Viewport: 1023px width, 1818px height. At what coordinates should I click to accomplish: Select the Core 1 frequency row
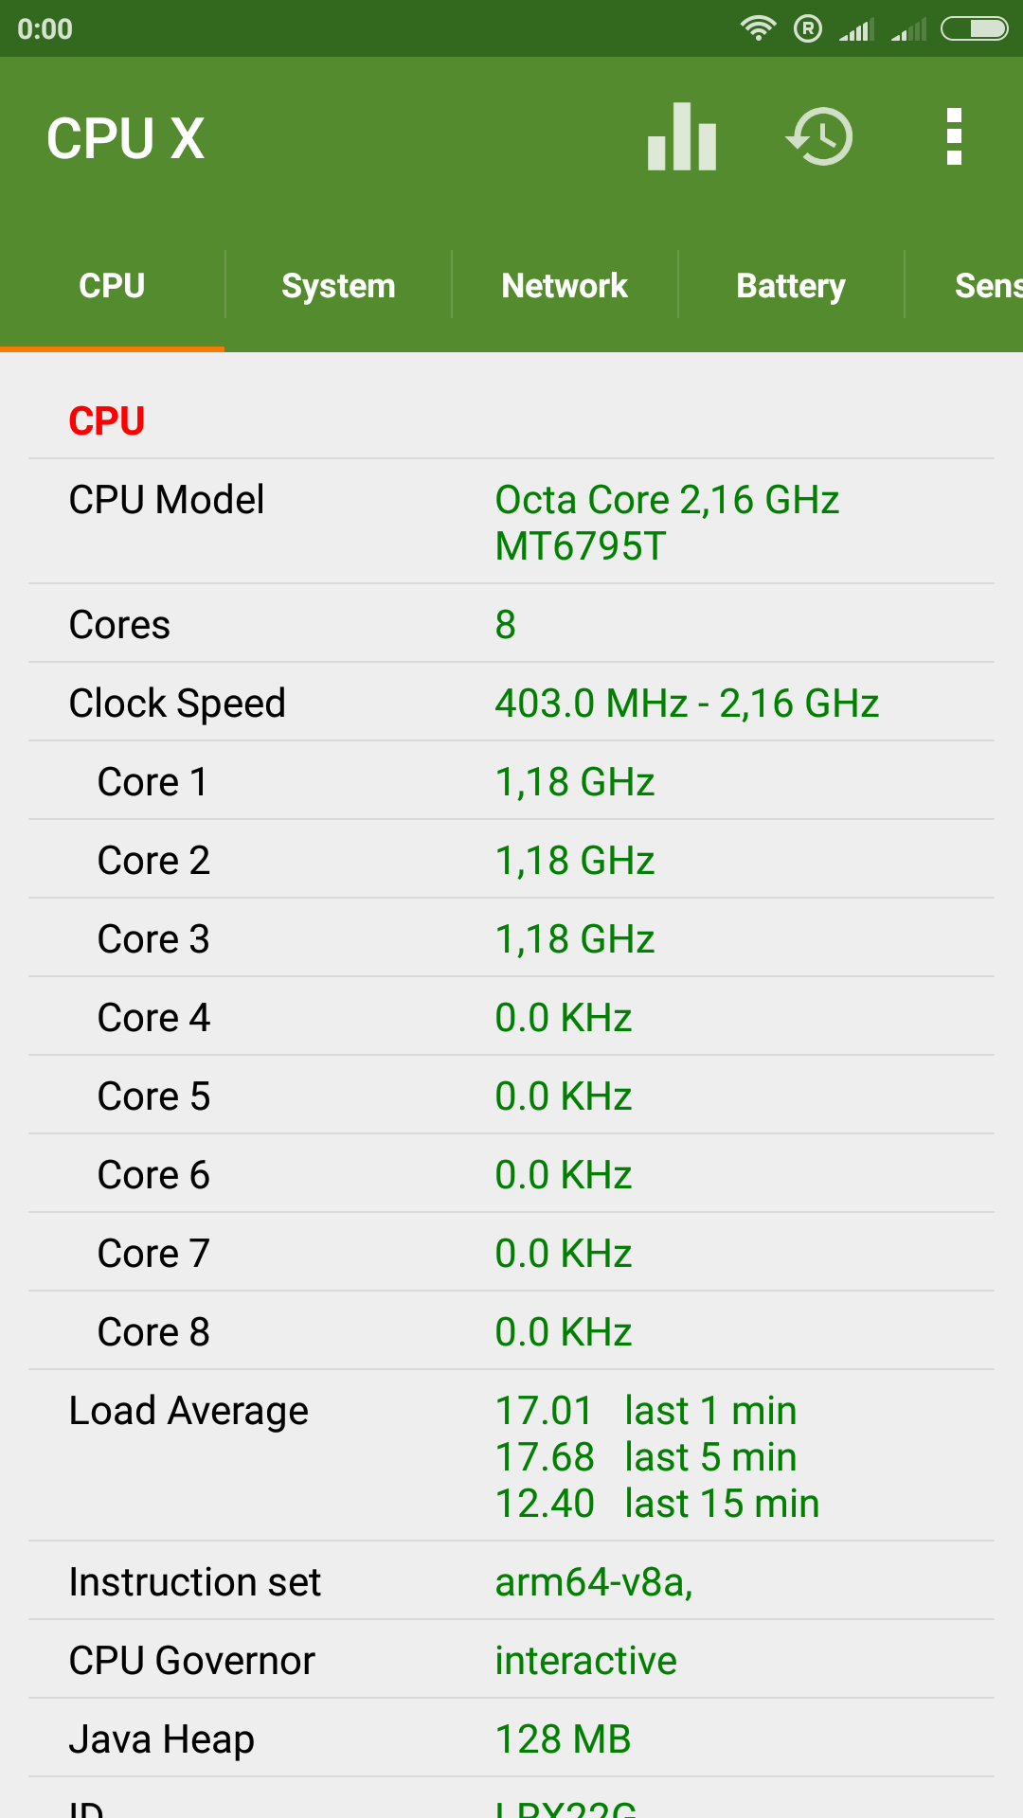(511, 781)
